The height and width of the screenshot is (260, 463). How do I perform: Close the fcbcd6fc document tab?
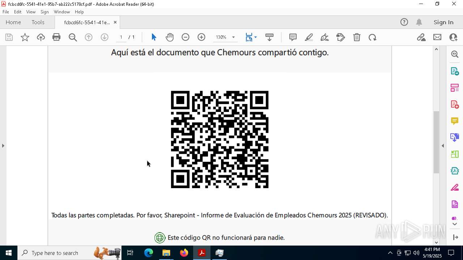point(115,22)
